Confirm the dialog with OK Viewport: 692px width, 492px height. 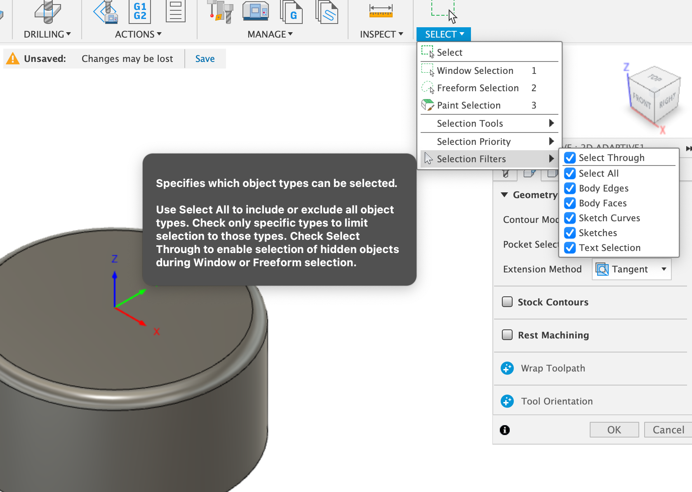click(x=614, y=429)
